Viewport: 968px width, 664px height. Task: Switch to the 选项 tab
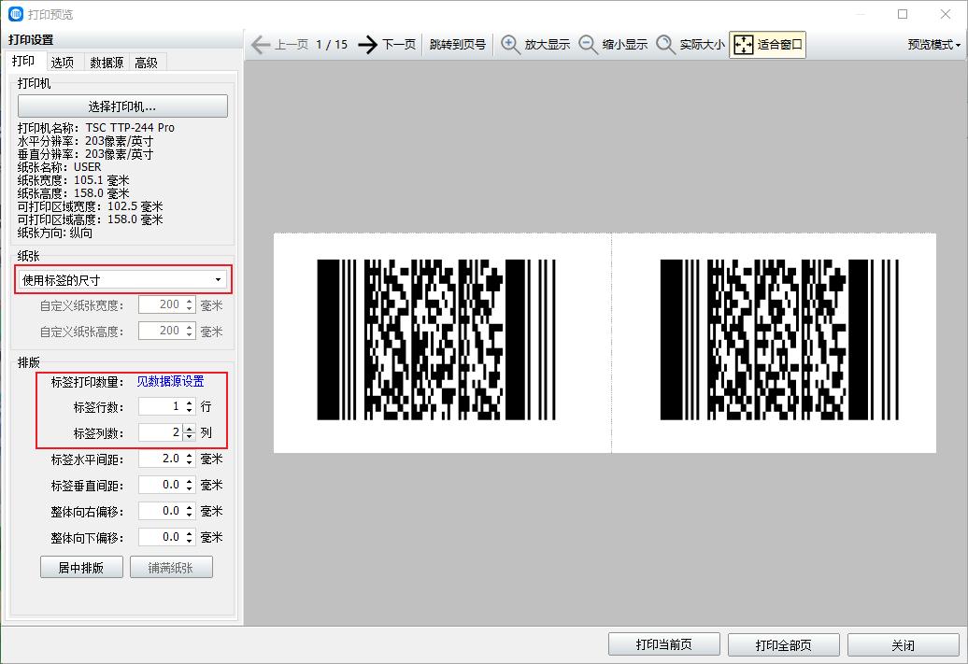[x=63, y=63]
